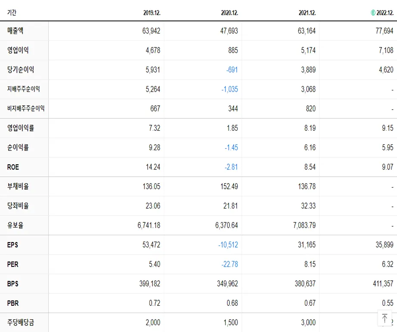Select EPS value 53,472
The width and height of the screenshot is (397, 332).
[151, 245]
